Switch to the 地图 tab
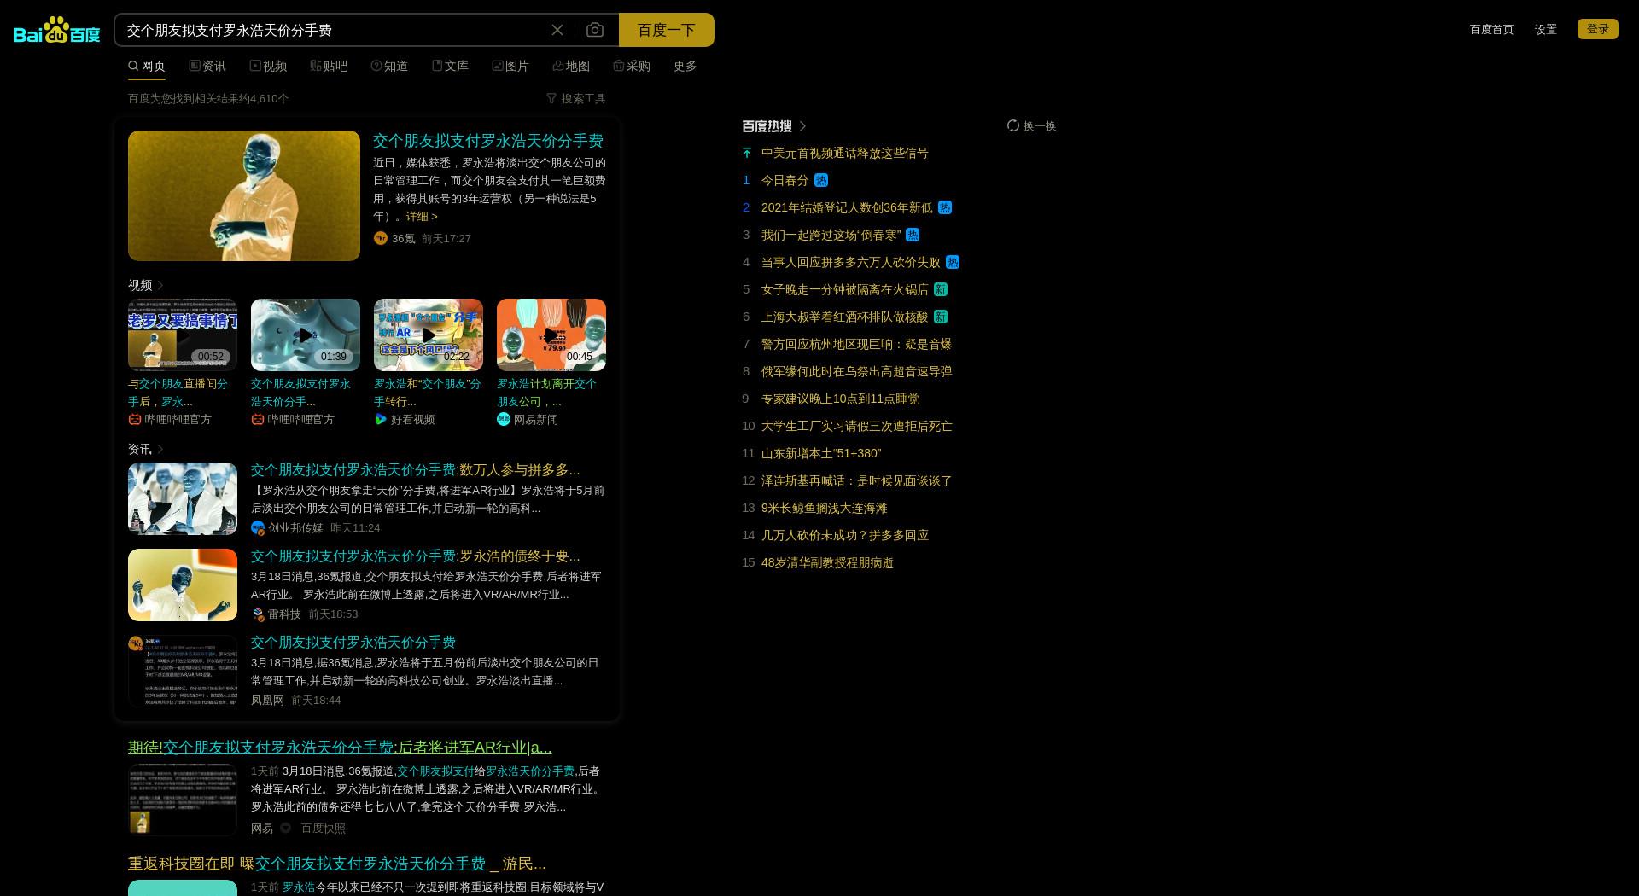 tap(571, 66)
